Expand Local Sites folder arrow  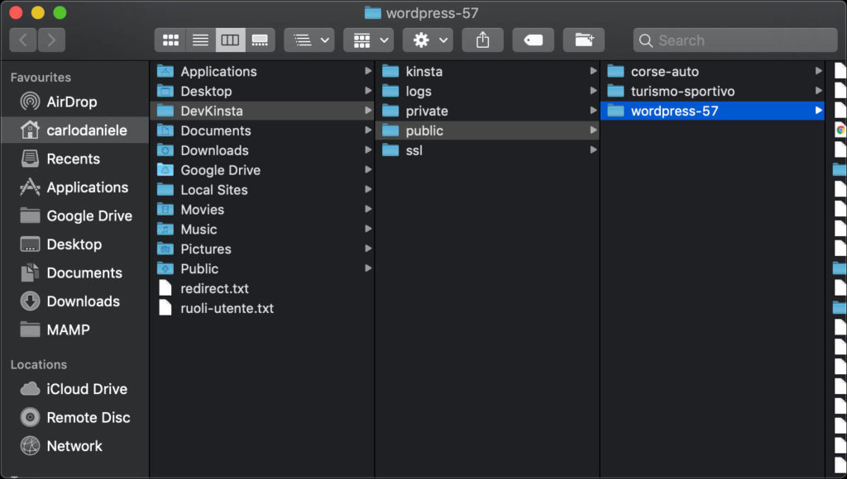(x=368, y=189)
